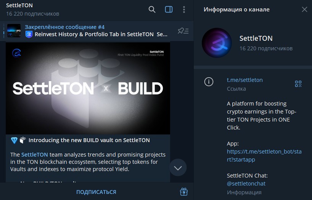Image resolution: width=312 pixels, height=200 pixels.
Task: Click the 'Ссылка' label
Action: (236, 89)
